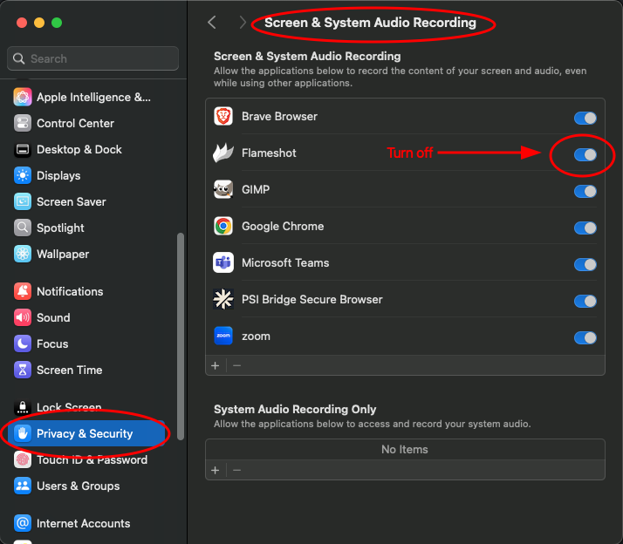
Task: Click the Apple Intelligence sidebar icon
Action: coord(23,98)
